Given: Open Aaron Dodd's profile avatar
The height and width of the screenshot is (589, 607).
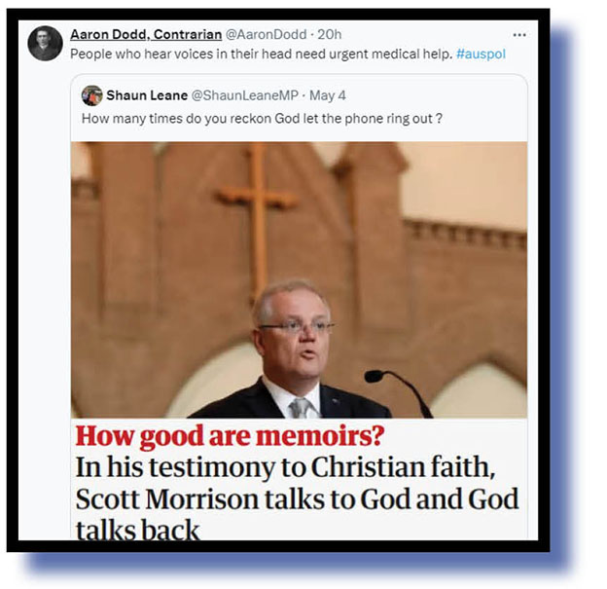Looking at the screenshot, I should point(46,43).
